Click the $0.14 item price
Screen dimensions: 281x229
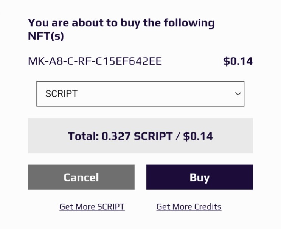click(238, 61)
